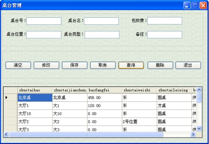Viewport: 209px width, 144px height.
Task: Click the 查询 button
Action: [x=131, y=65]
